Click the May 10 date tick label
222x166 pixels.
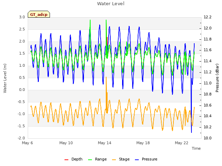(66, 143)
